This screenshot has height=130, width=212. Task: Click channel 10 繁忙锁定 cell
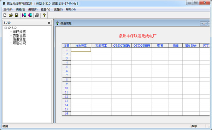click(191, 88)
